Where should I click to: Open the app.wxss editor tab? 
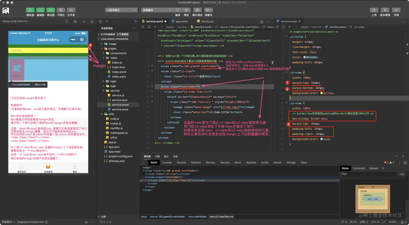181,21
